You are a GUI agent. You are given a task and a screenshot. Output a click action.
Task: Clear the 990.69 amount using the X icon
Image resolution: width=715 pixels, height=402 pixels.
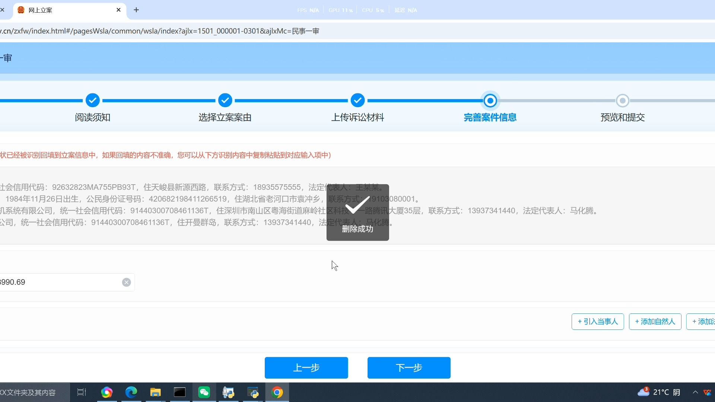(x=126, y=282)
